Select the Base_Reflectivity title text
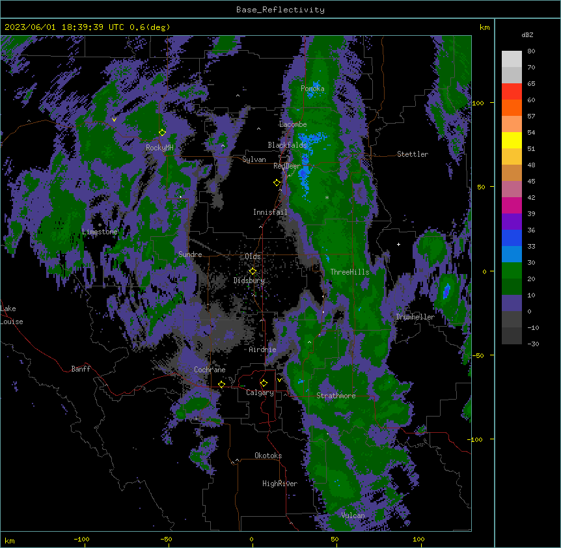Screen dimensions: 561x548 [x=280, y=10]
